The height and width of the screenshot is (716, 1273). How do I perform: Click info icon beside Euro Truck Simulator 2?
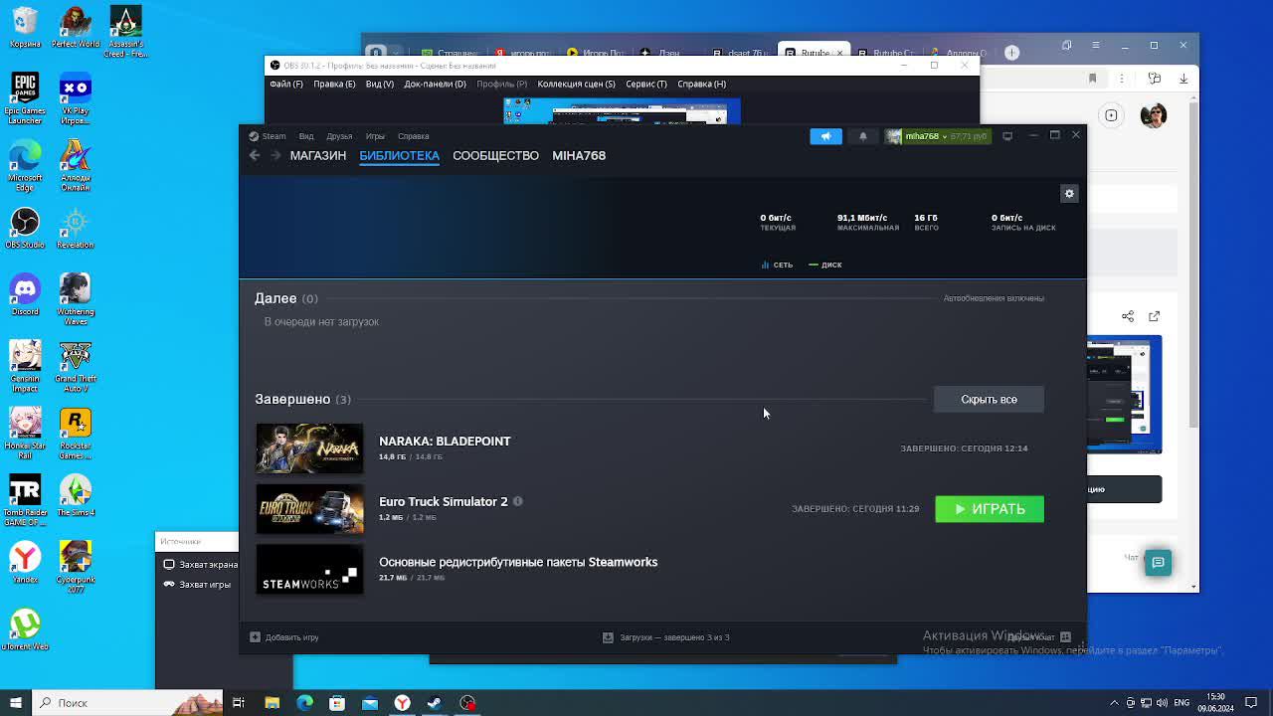[518, 501]
